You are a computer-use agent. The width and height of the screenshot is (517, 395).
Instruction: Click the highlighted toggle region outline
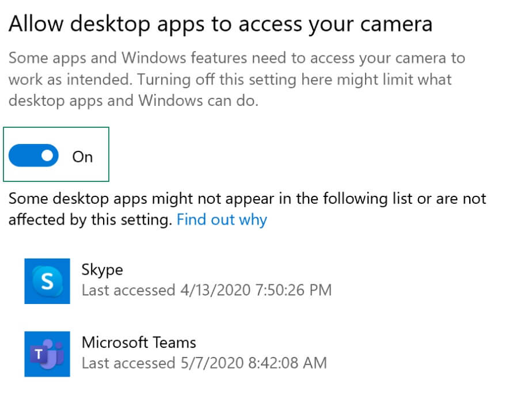click(56, 154)
